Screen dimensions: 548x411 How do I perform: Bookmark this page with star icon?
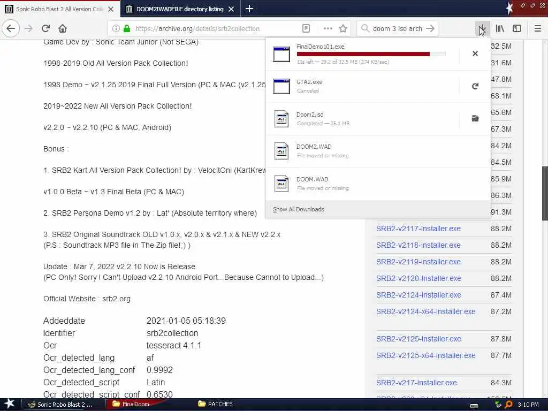tap(343, 29)
